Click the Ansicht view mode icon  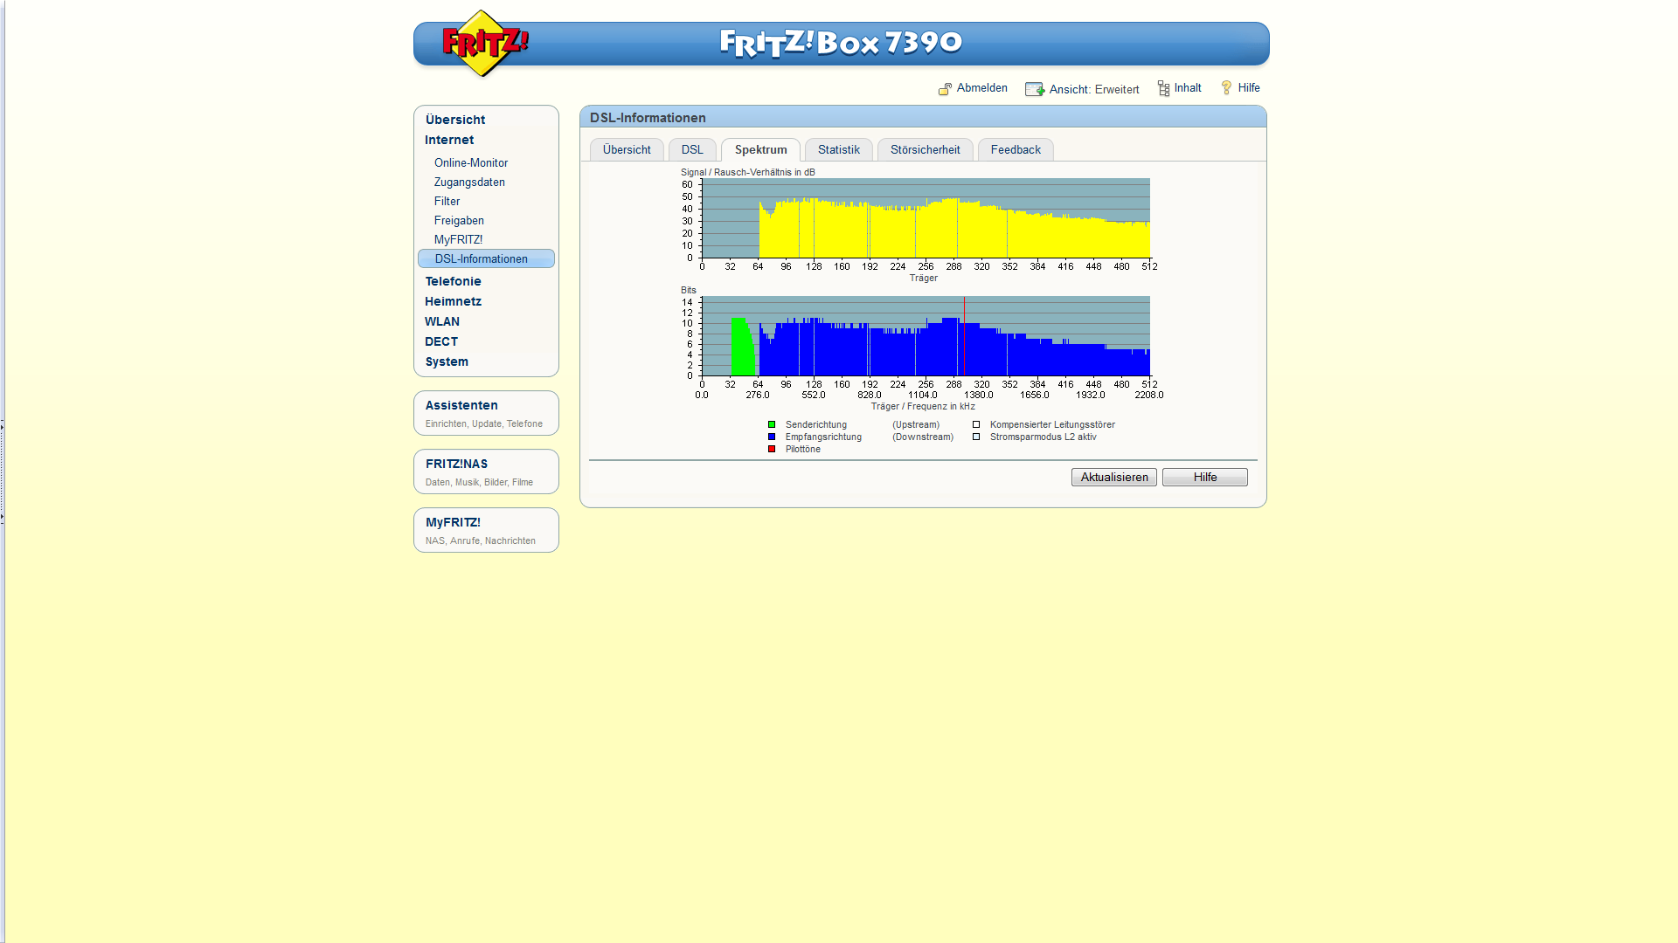click(x=1035, y=89)
